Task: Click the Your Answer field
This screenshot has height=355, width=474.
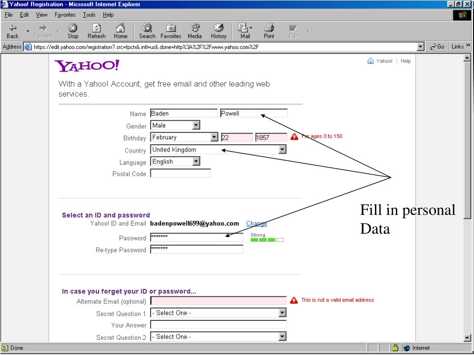Action: coord(218,324)
